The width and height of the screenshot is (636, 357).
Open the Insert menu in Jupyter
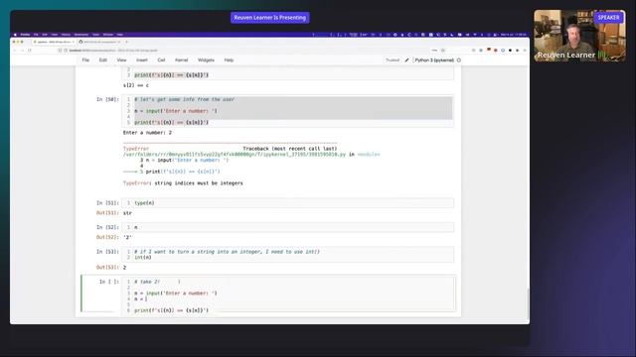142,59
